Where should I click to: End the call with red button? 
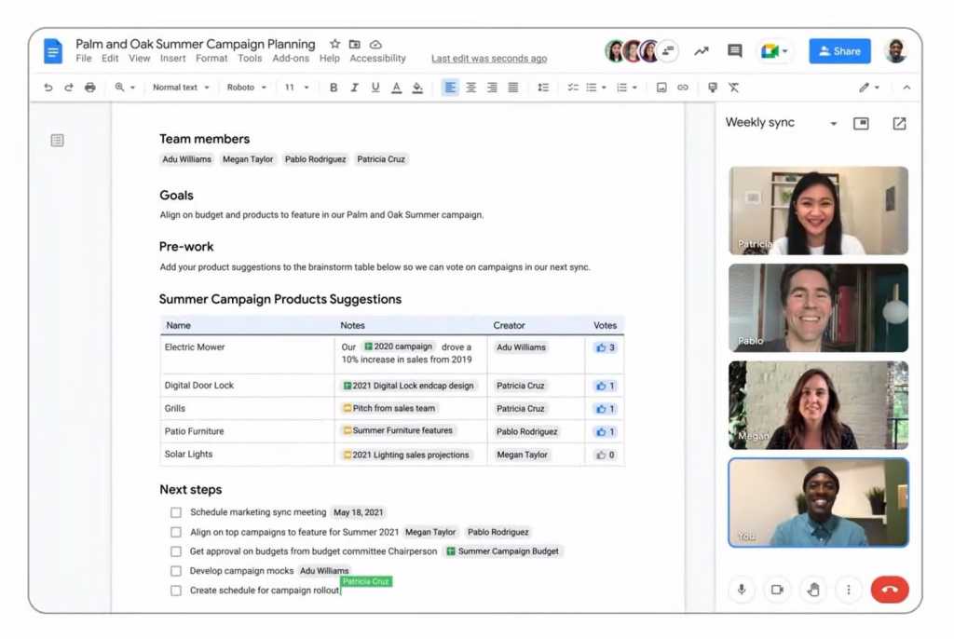coord(890,589)
